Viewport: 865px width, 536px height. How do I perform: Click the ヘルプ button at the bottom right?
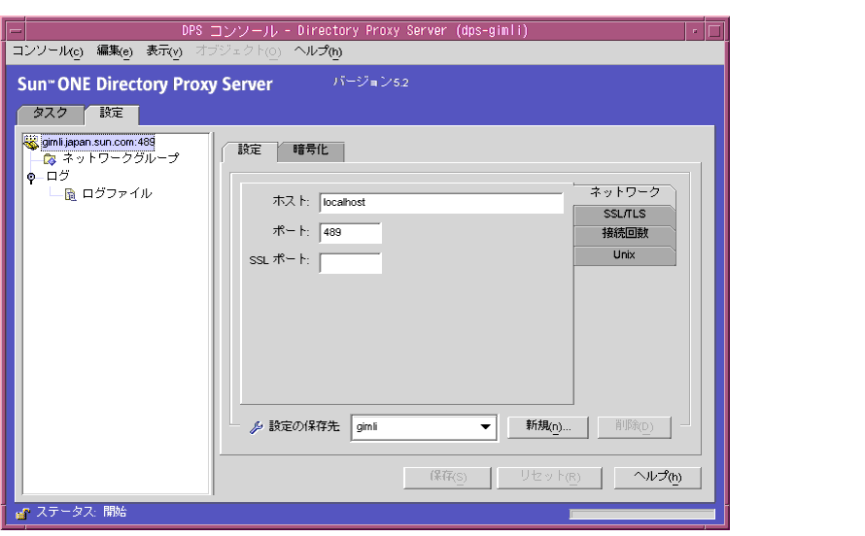point(658,478)
